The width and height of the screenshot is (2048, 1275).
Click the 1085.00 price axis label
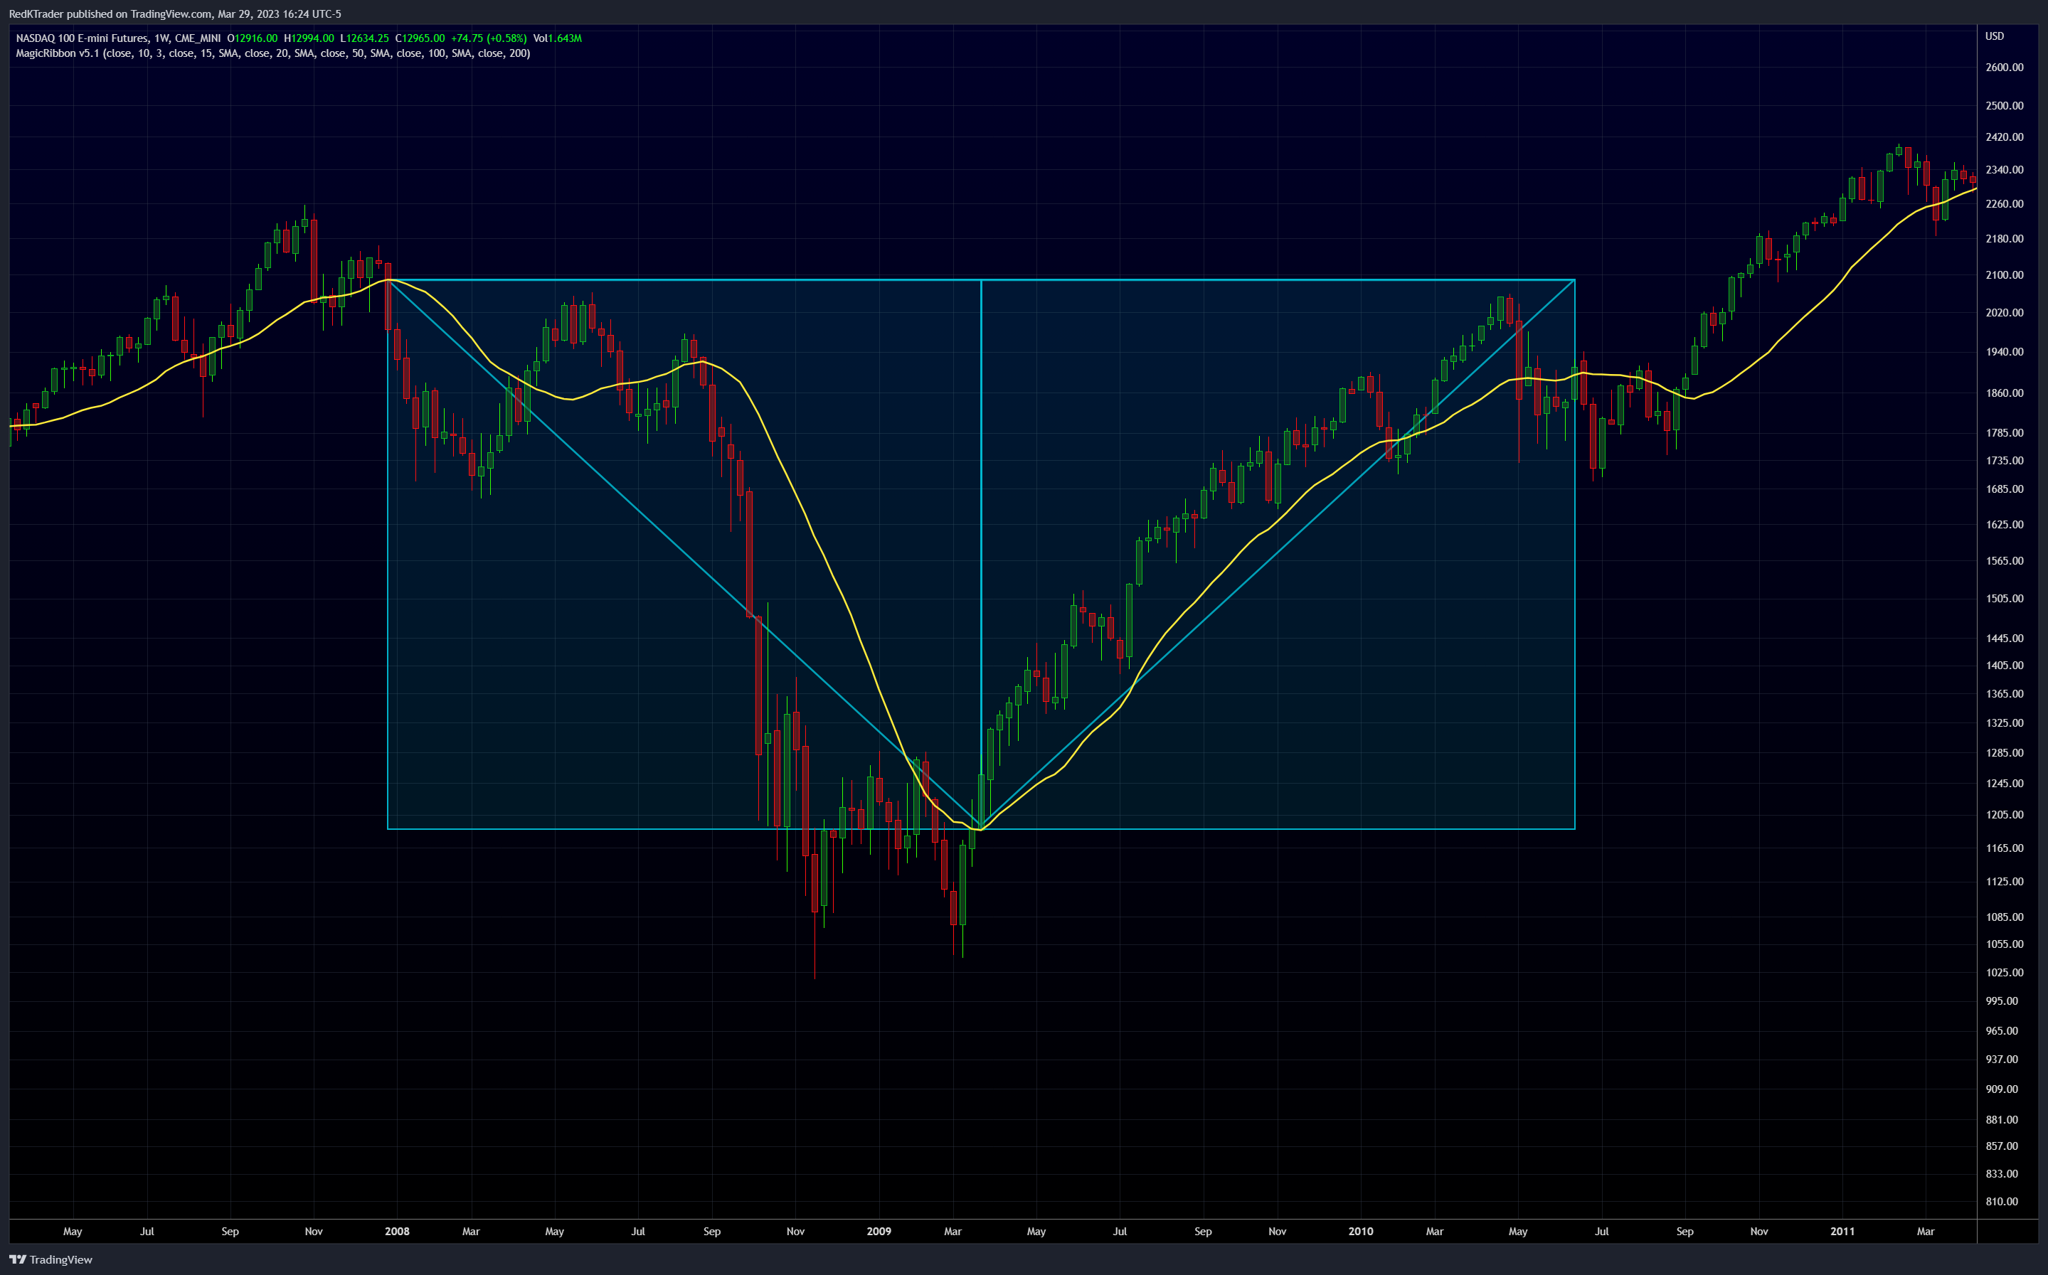click(x=2004, y=917)
